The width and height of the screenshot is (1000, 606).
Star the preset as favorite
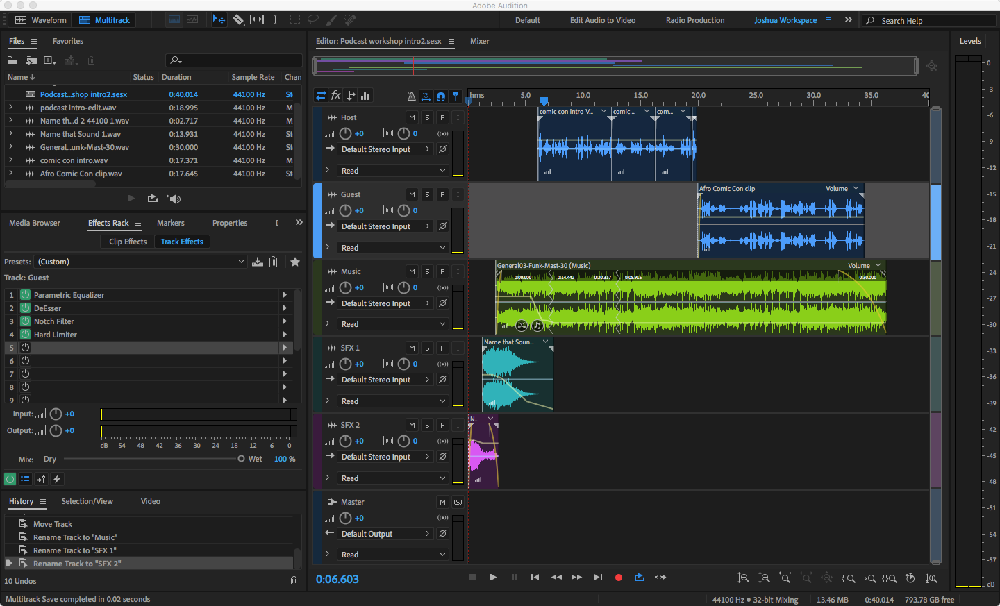(x=295, y=262)
